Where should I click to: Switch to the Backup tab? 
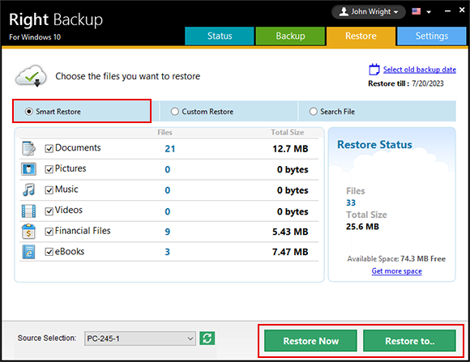pyautogui.click(x=290, y=36)
